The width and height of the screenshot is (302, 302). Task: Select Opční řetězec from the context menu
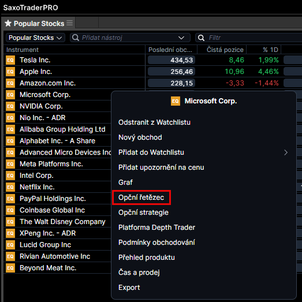point(141,197)
